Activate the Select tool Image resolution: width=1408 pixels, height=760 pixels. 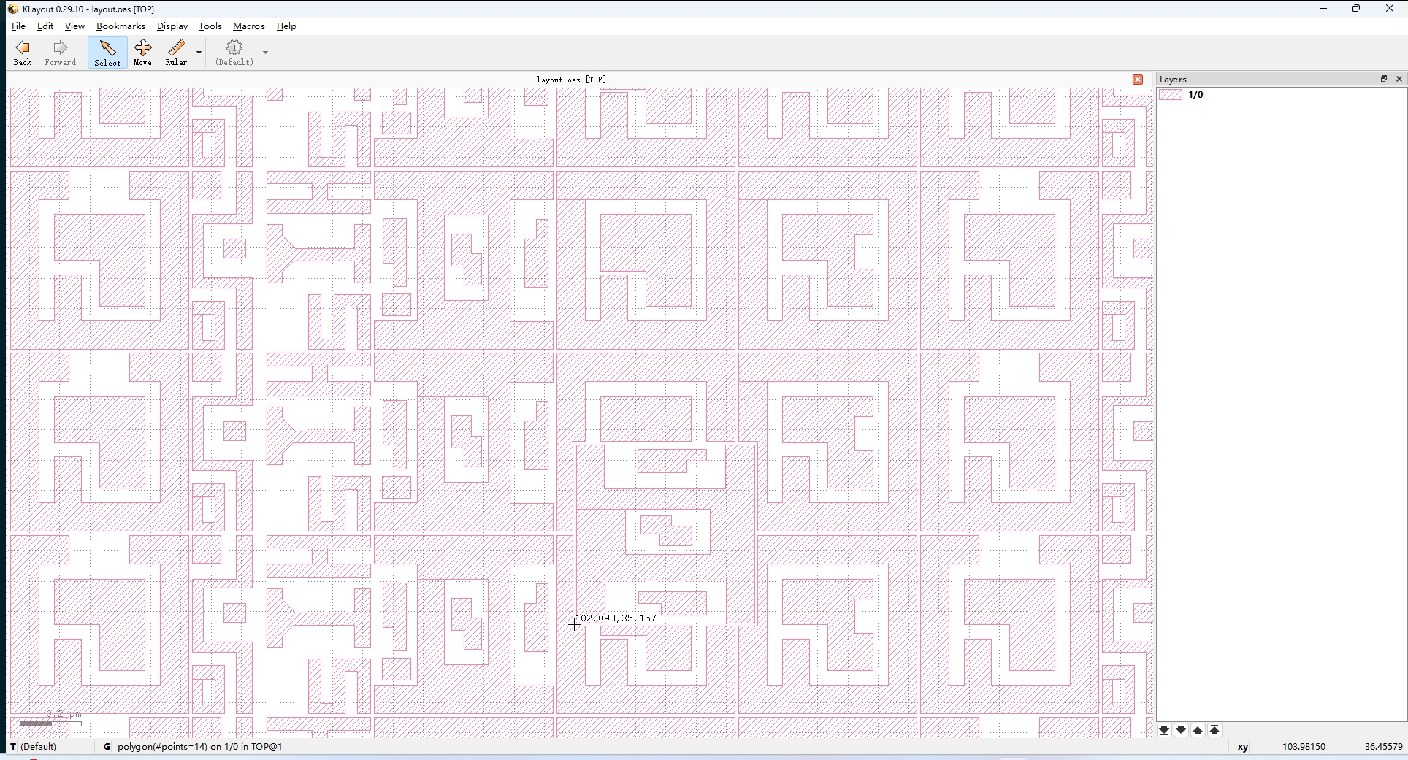(x=107, y=53)
